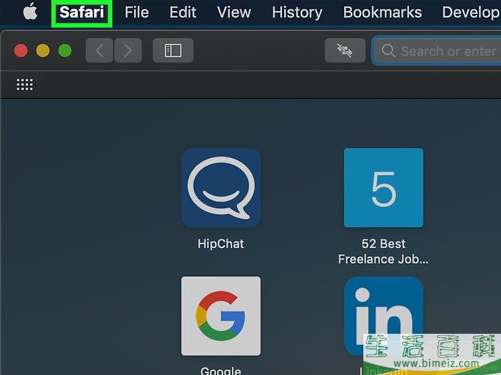Open the View menu
Screen dimensions: 501x375
click(x=234, y=12)
